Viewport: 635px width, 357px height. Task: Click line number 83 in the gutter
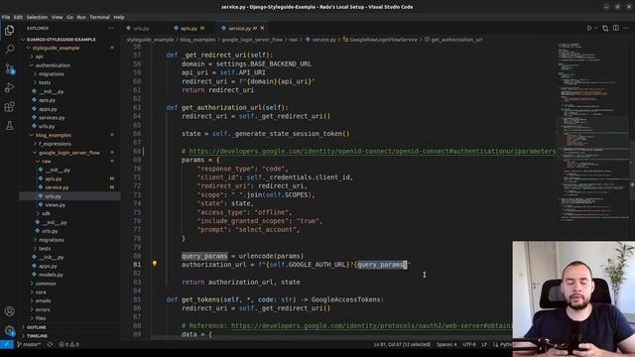[x=137, y=282]
